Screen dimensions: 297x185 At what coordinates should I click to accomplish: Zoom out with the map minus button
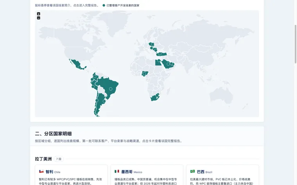pyautogui.click(x=38, y=18)
